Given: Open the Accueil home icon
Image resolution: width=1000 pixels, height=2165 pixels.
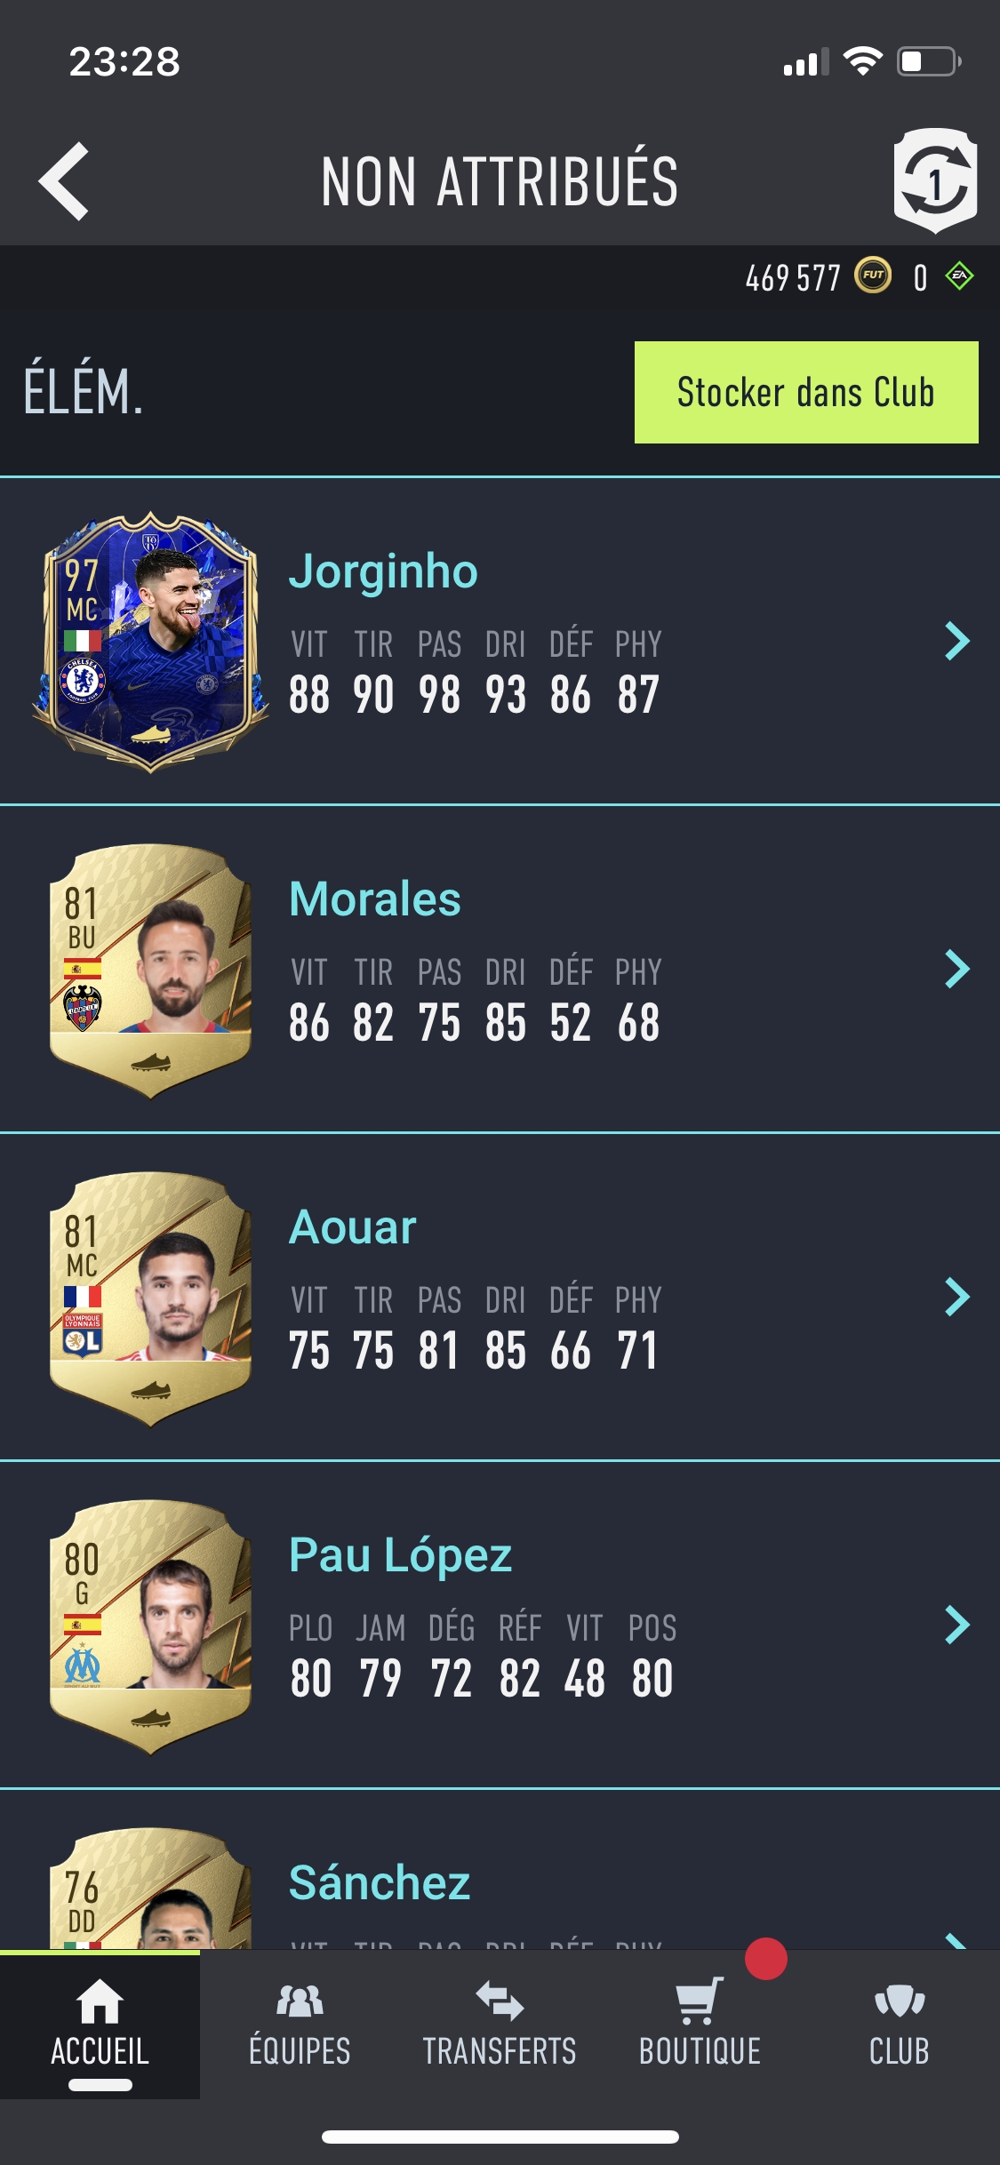Looking at the screenshot, I should point(100,2002).
